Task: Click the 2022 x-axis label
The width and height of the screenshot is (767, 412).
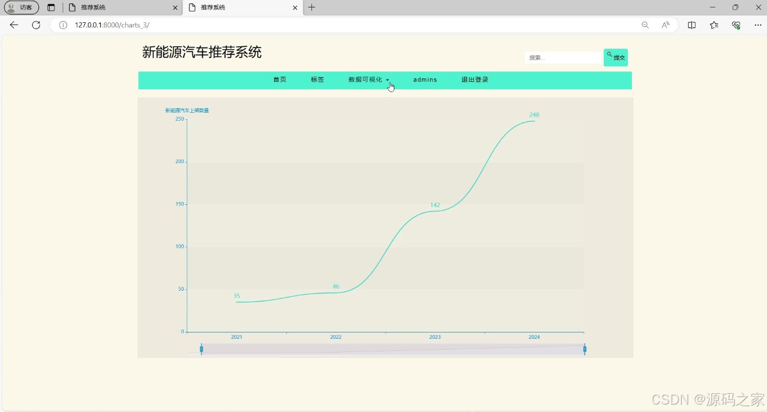Action: point(336,337)
